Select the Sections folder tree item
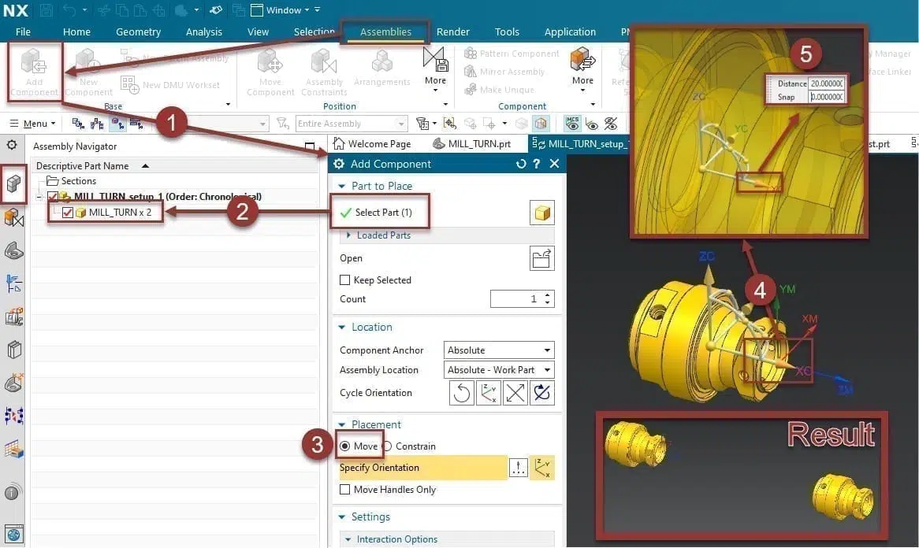Screen dimensions: 919x548 tap(78, 181)
